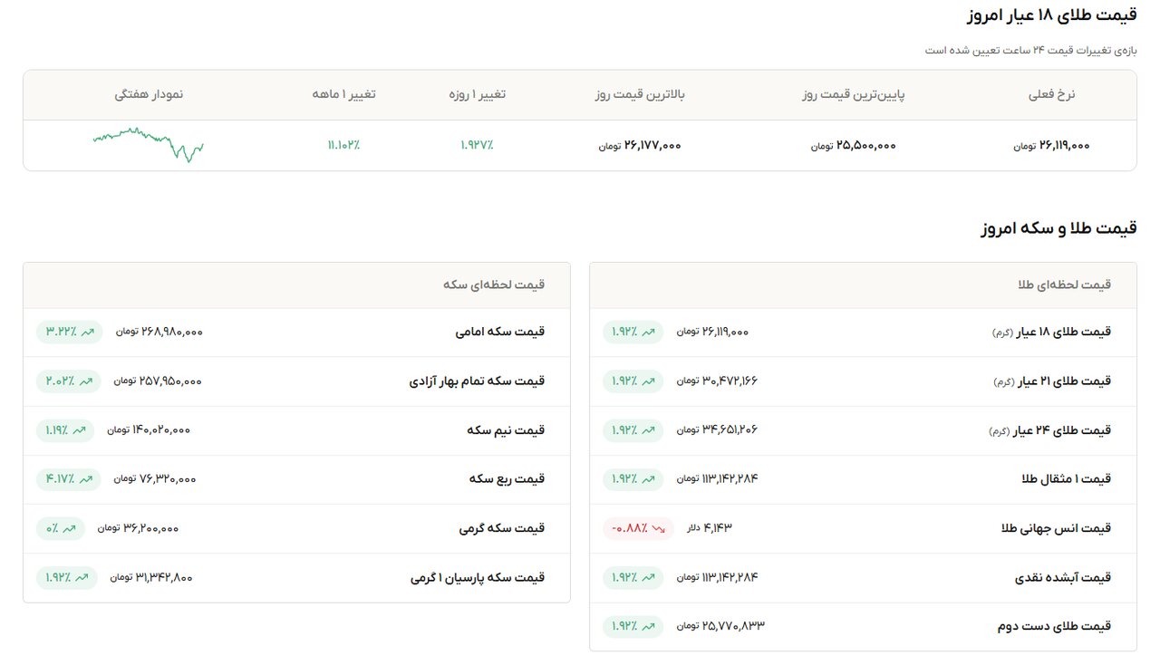Click the نمودار هفتگی column header
The image size is (1160, 665).
point(149,94)
